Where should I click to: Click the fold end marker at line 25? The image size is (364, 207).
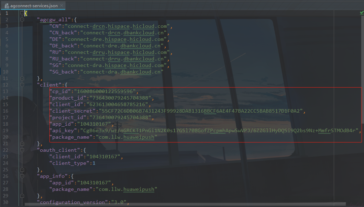[22, 170]
